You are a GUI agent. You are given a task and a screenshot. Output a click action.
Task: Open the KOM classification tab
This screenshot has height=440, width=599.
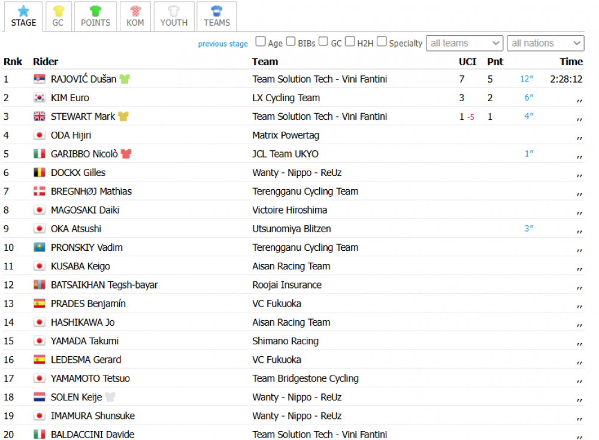click(x=135, y=16)
